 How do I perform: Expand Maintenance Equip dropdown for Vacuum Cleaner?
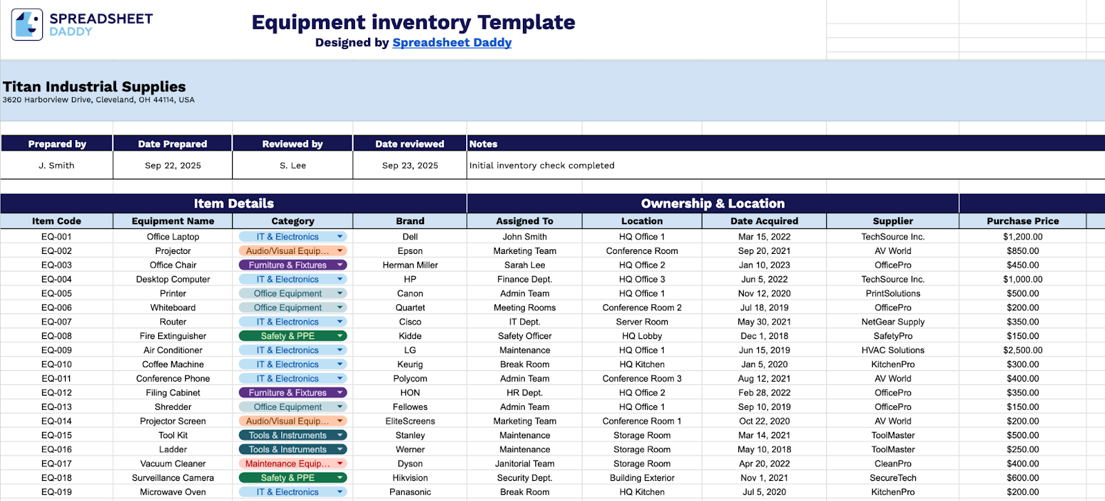click(340, 464)
